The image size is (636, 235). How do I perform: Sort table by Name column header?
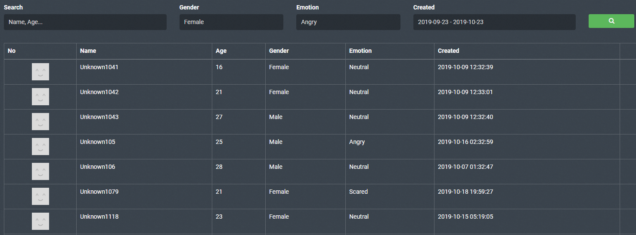88,51
